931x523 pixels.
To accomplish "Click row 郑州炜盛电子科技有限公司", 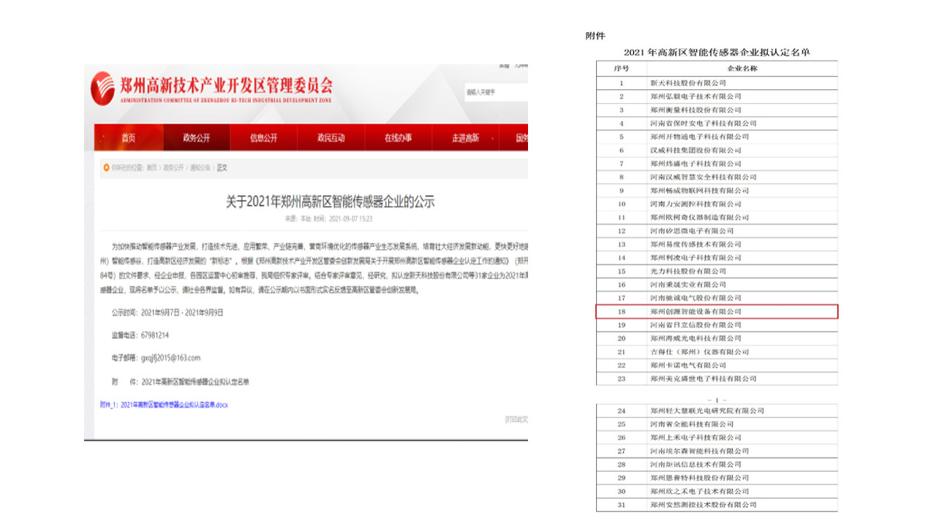I will pyautogui.click(x=717, y=164).
